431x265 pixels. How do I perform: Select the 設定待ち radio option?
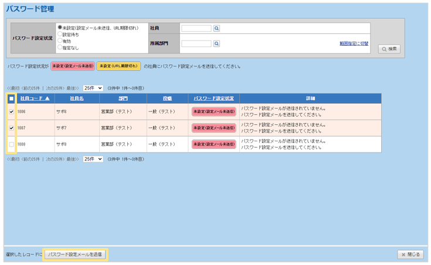click(x=60, y=34)
